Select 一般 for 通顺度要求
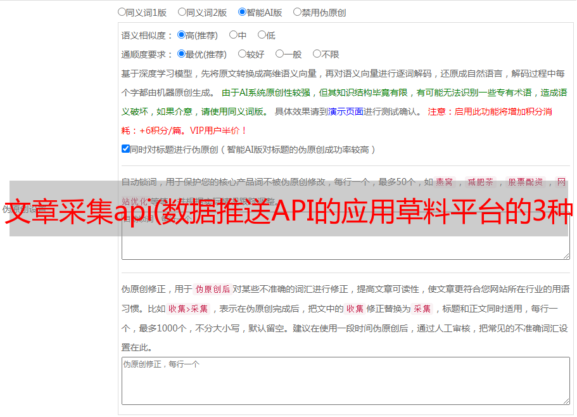This screenshot has width=577, height=417. click(279, 54)
